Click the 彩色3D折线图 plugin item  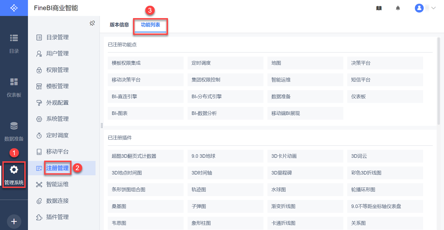pyautogui.click(x=385, y=173)
